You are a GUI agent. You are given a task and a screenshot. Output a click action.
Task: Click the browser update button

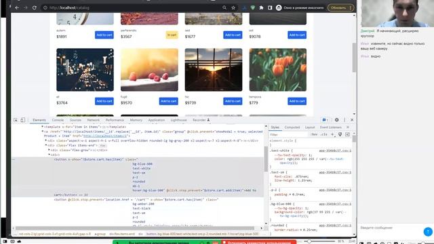(340, 7)
